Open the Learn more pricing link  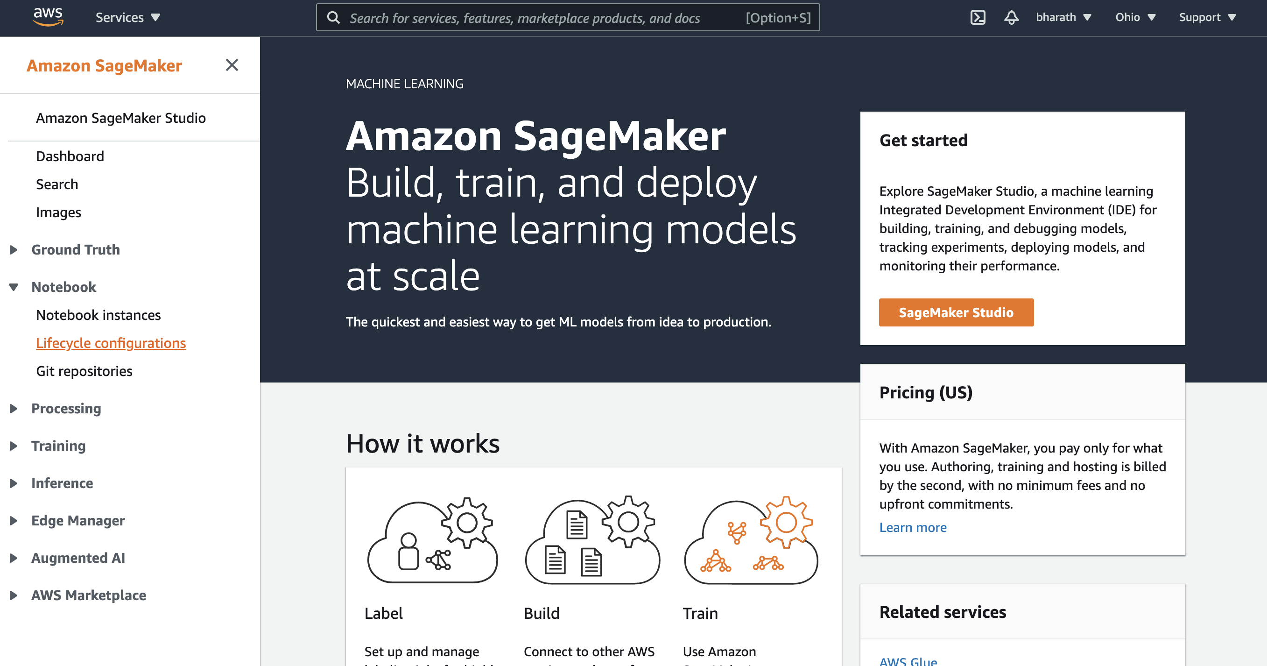(913, 527)
